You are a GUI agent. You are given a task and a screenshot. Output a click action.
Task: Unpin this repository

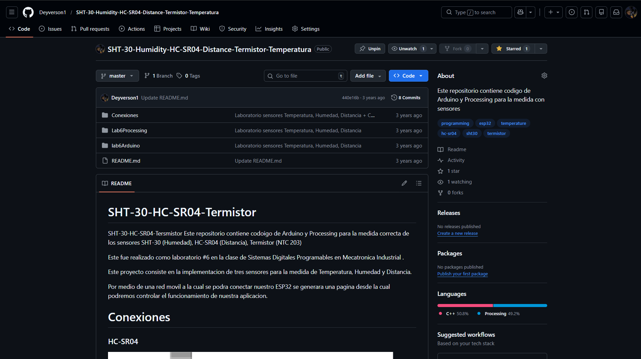coord(370,49)
